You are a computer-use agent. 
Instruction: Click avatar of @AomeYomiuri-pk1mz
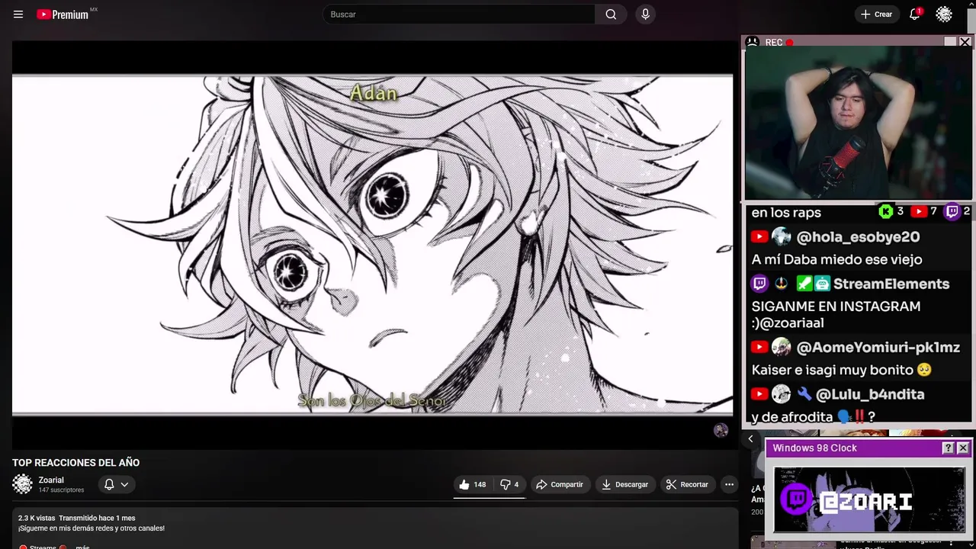click(x=782, y=348)
